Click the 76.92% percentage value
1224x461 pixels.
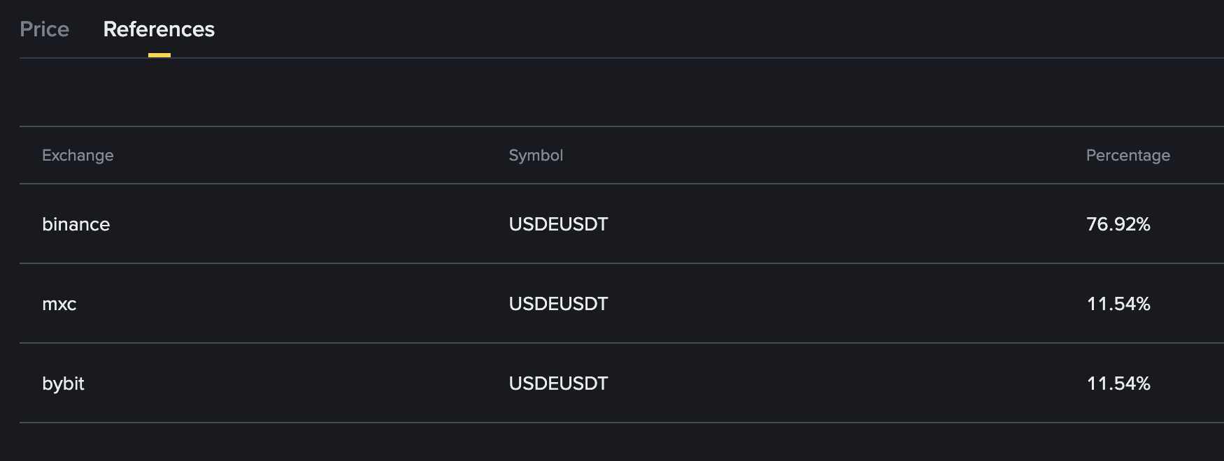pos(1118,224)
